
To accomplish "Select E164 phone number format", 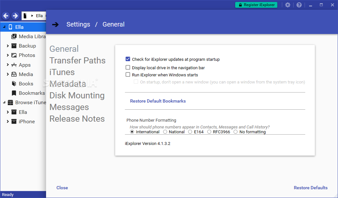I will [190, 132].
